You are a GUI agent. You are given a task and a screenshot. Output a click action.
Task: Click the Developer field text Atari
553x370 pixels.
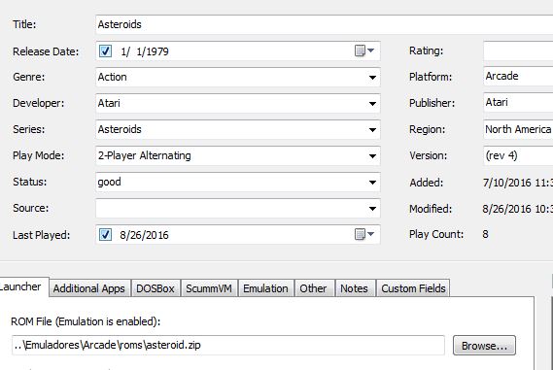109,103
